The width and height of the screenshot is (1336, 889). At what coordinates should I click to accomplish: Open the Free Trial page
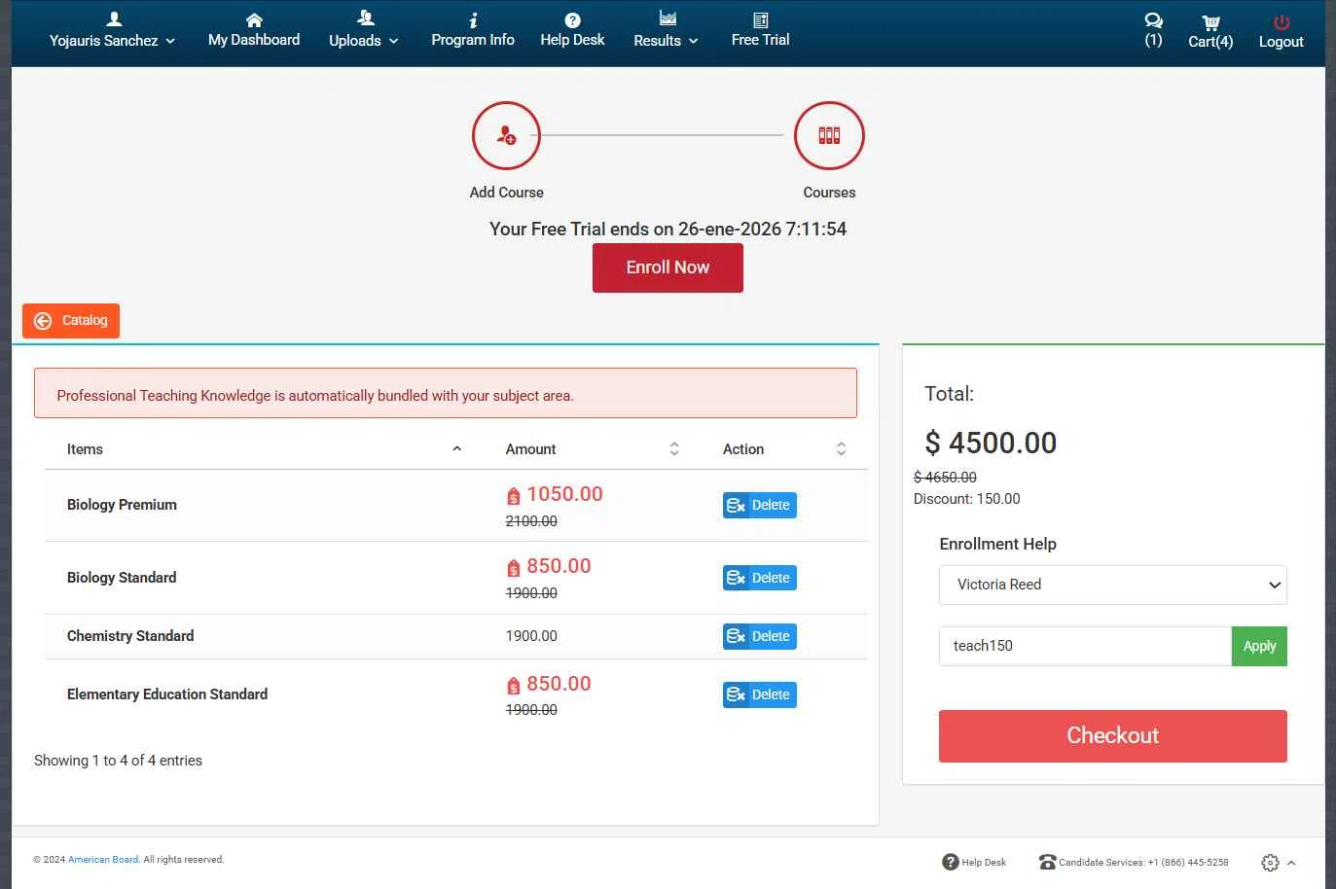pos(760,40)
